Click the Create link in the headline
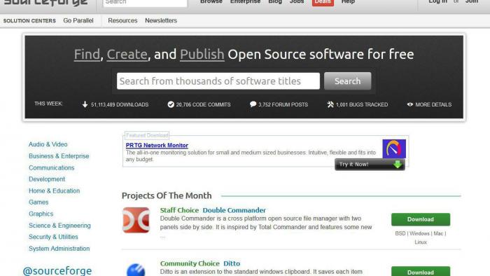The image size is (490, 276). pos(127,55)
